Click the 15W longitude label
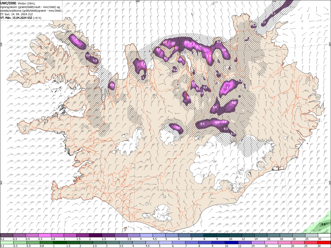Viewport: 331px width, 248px height. click(x=274, y=1)
